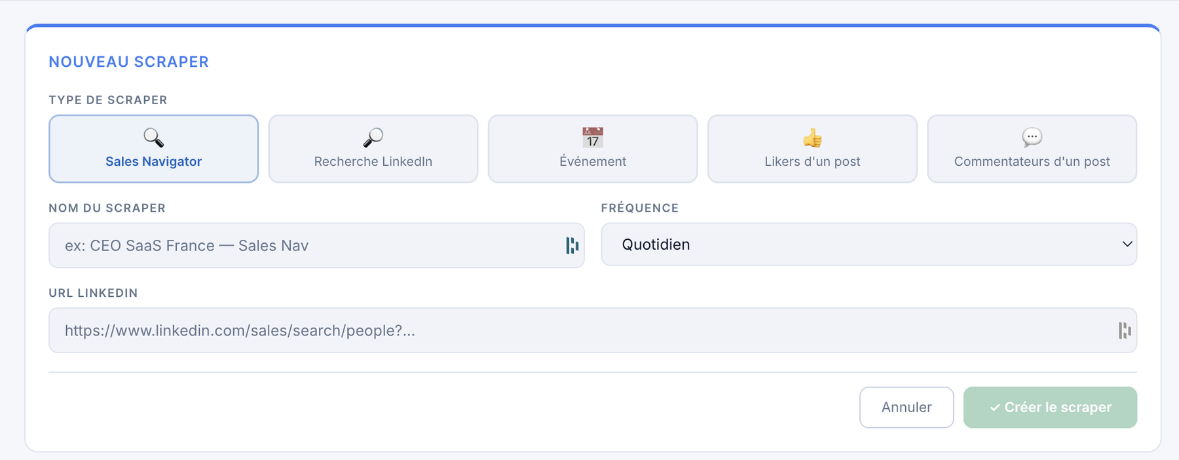Open the Quotidien frequency dropdown
The width and height of the screenshot is (1179, 460).
869,244
